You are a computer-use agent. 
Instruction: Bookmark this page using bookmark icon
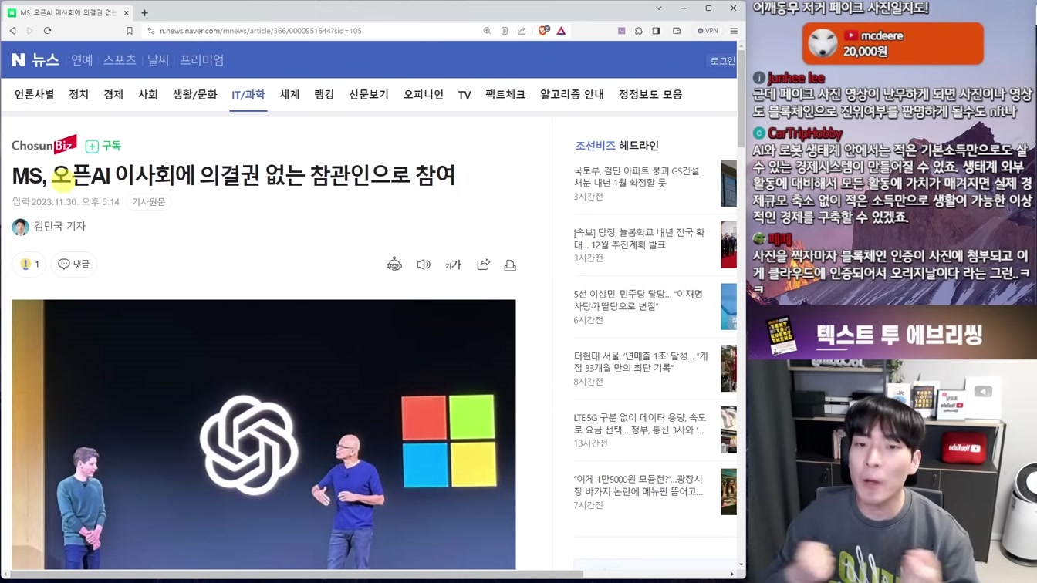coord(130,31)
